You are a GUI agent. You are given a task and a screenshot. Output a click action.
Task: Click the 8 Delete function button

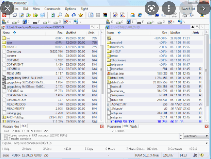152,149
